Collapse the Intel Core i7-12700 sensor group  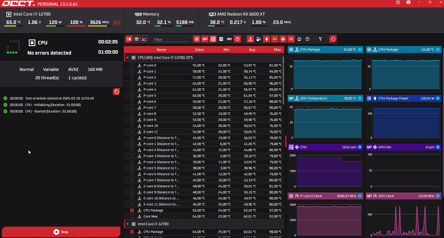pos(128,224)
